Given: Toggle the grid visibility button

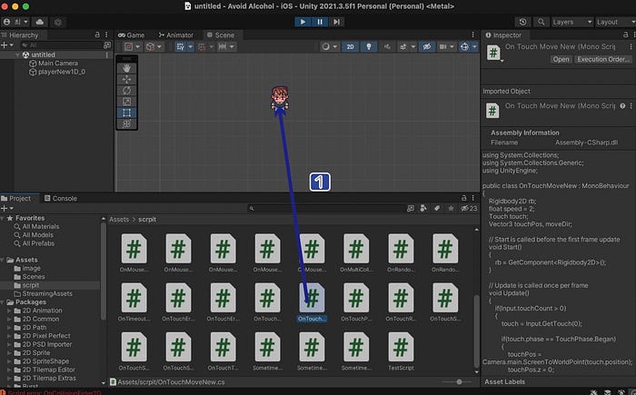Looking at the screenshot, I should [x=180, y=46].
